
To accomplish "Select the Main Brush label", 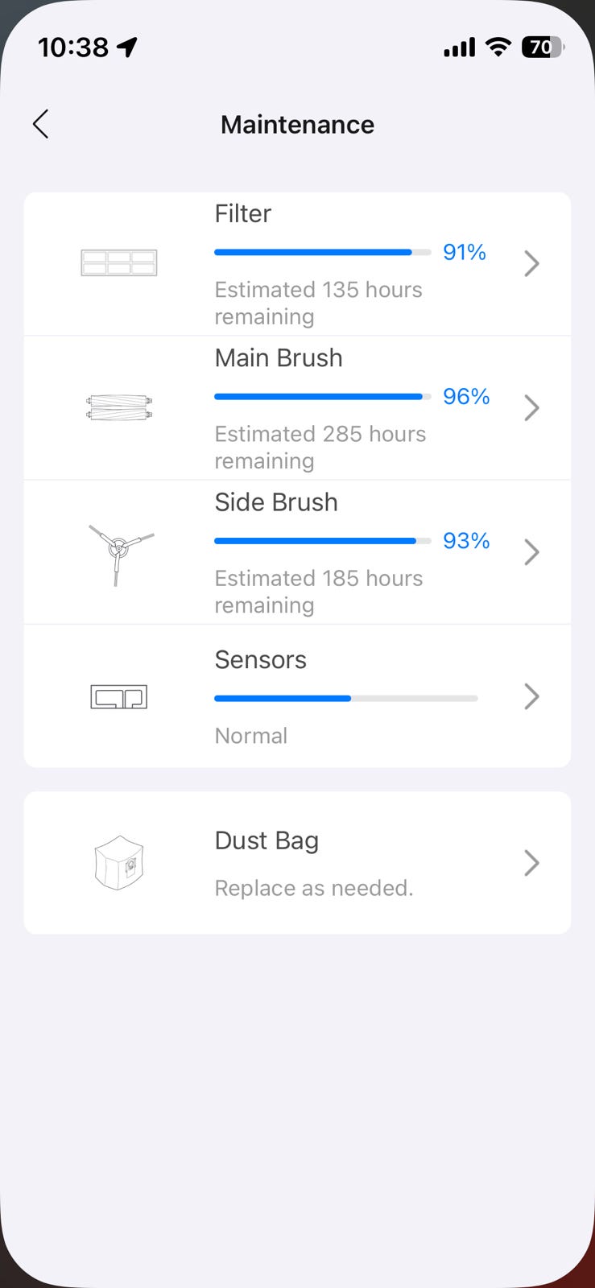I will tap(279, 357).
